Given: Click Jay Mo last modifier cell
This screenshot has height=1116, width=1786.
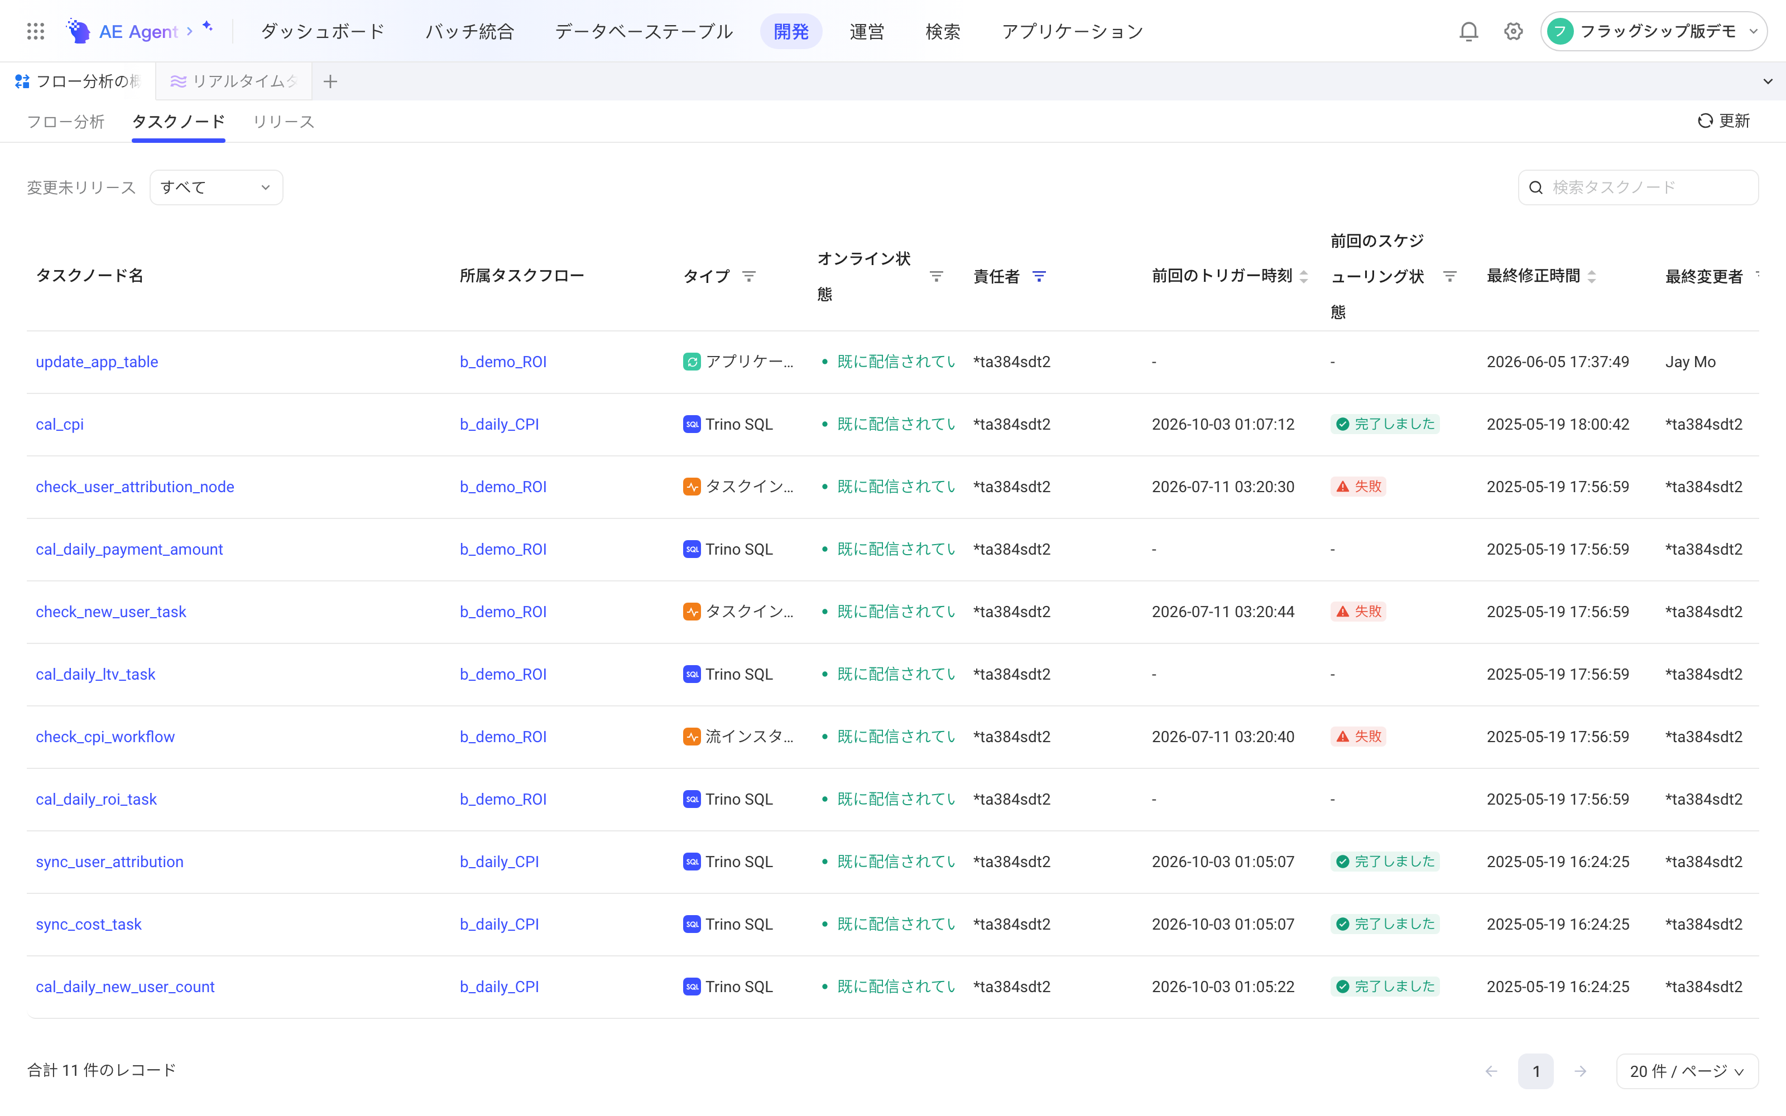Looking at the screenshot, I should [1690, 362].
